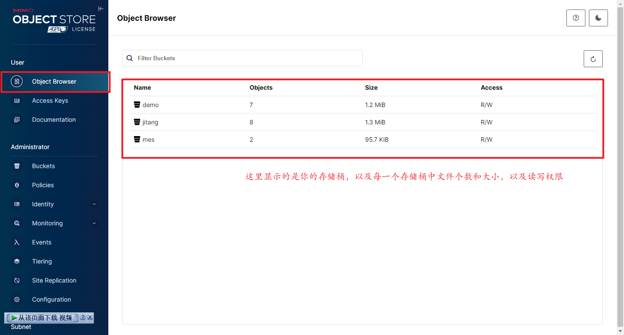Click the page scrollbar up arrow
Viewport: 624px width, 335px height.
[621, 3]
